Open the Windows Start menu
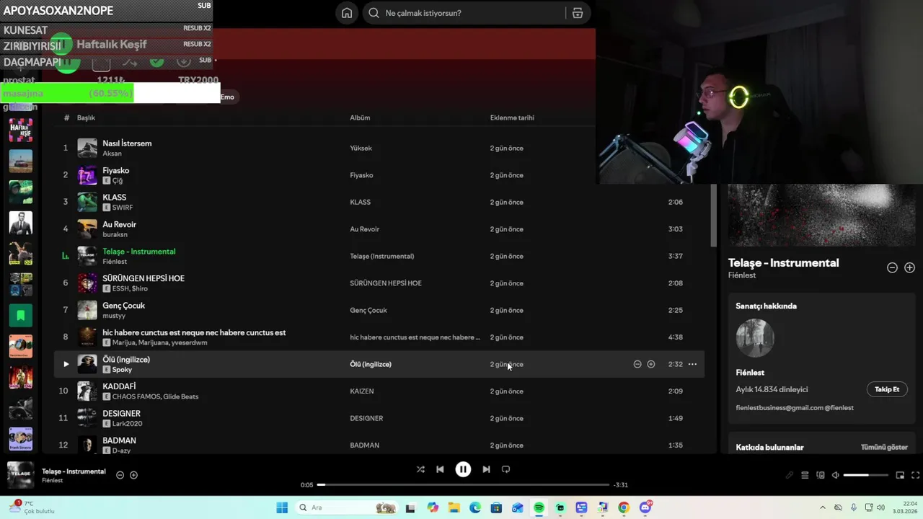 click(x=282, y=507)
